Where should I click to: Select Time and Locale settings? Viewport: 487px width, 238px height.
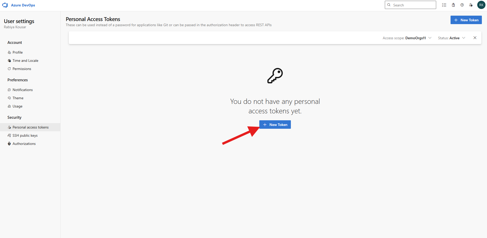25,61
